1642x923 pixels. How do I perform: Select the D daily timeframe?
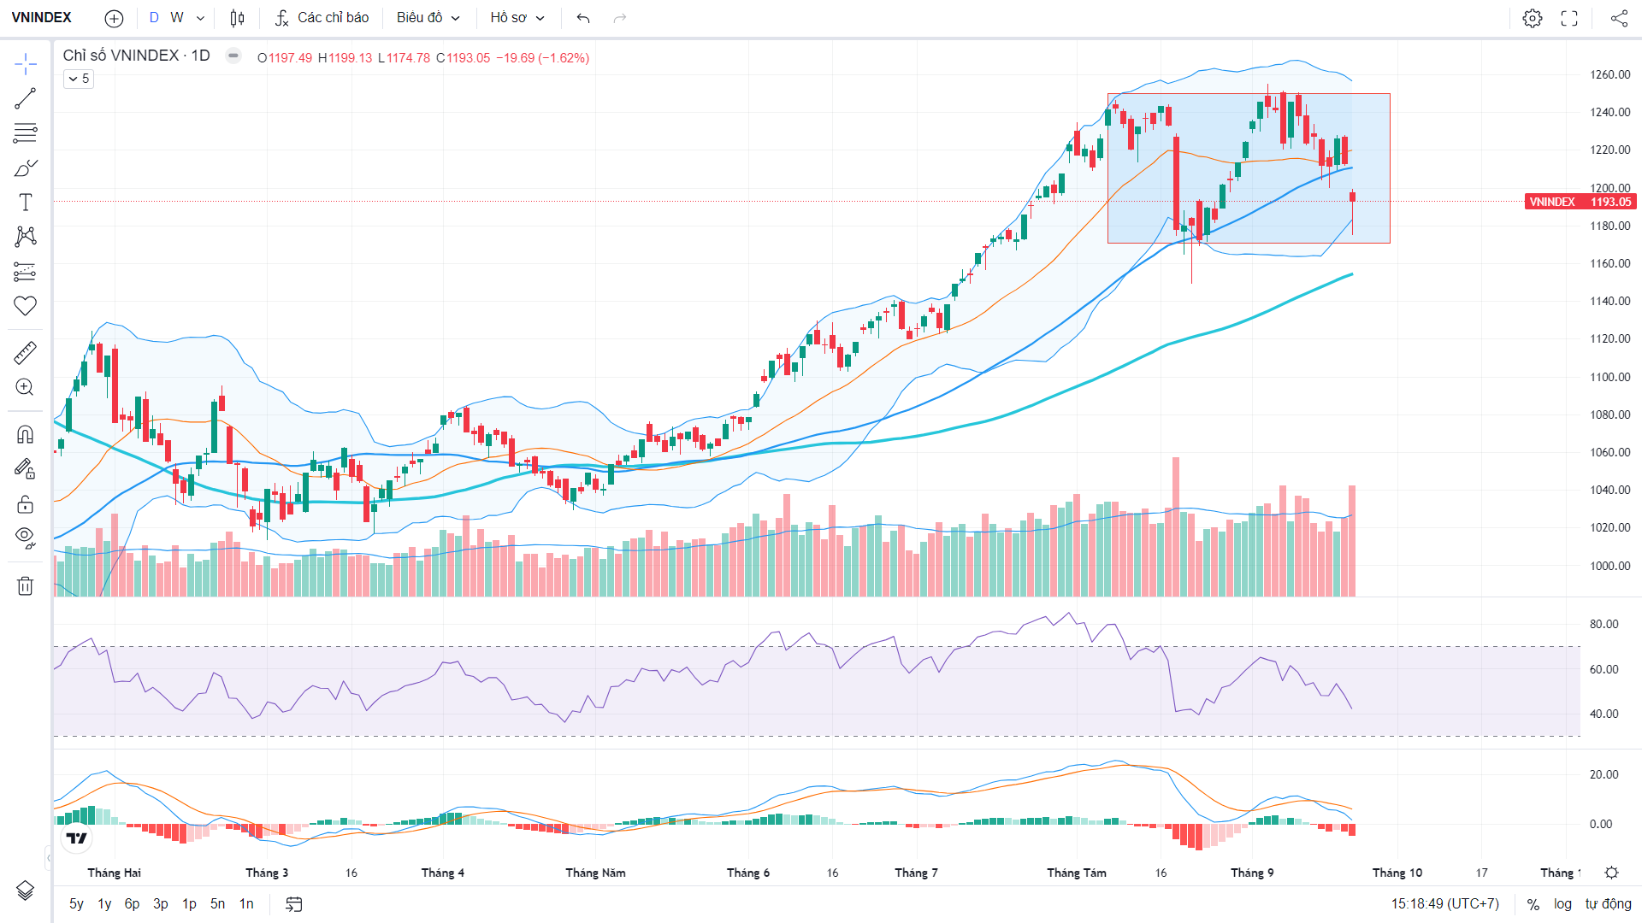coord(154,18)
